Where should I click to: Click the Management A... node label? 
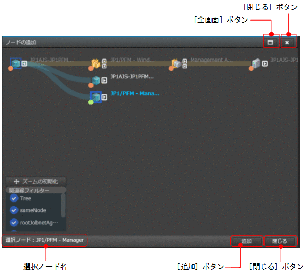(x=211, y=60)
